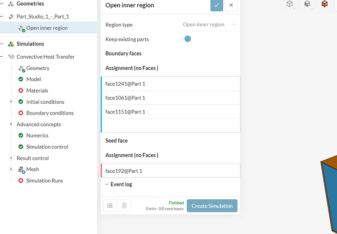Viewport: 337px width, 234px height.
Task: Click the shaded gray cube view icon
Action: point(307,4)
